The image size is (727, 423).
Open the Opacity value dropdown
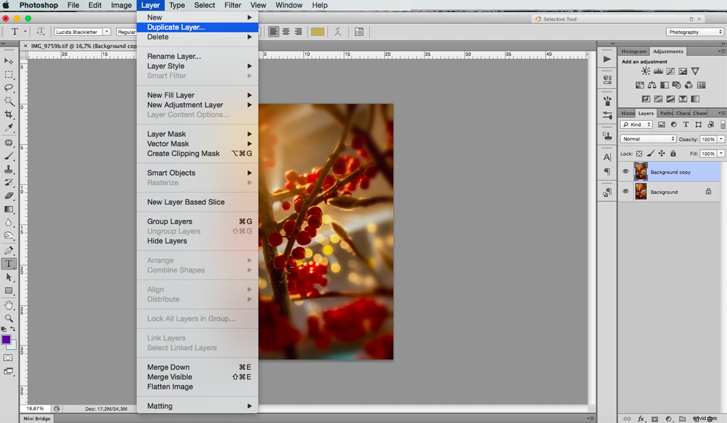pos(721,138)
